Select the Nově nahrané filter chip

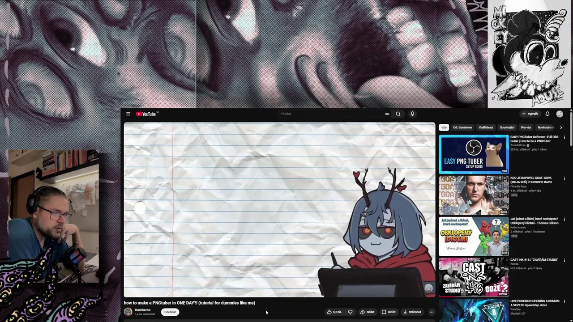546,127
